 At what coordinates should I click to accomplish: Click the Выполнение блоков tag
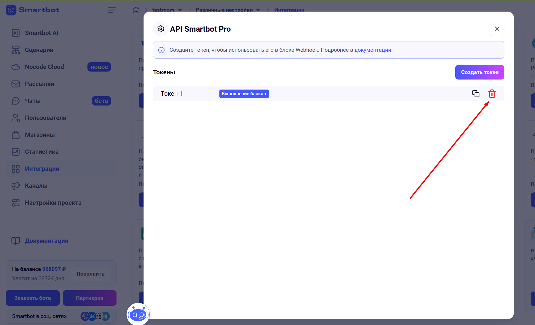coord(244,94)
